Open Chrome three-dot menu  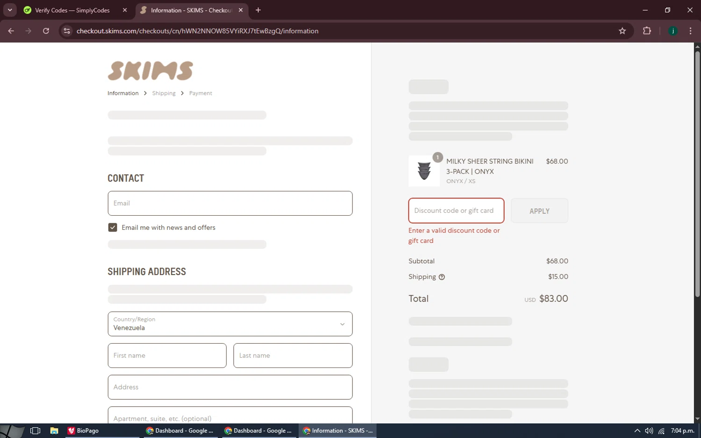(690, 31)
